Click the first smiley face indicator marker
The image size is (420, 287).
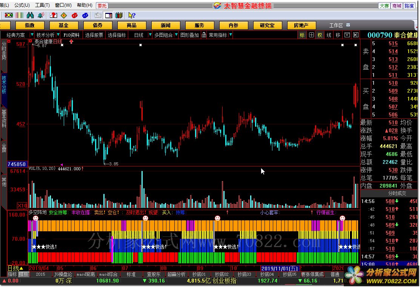click(35, 218)
